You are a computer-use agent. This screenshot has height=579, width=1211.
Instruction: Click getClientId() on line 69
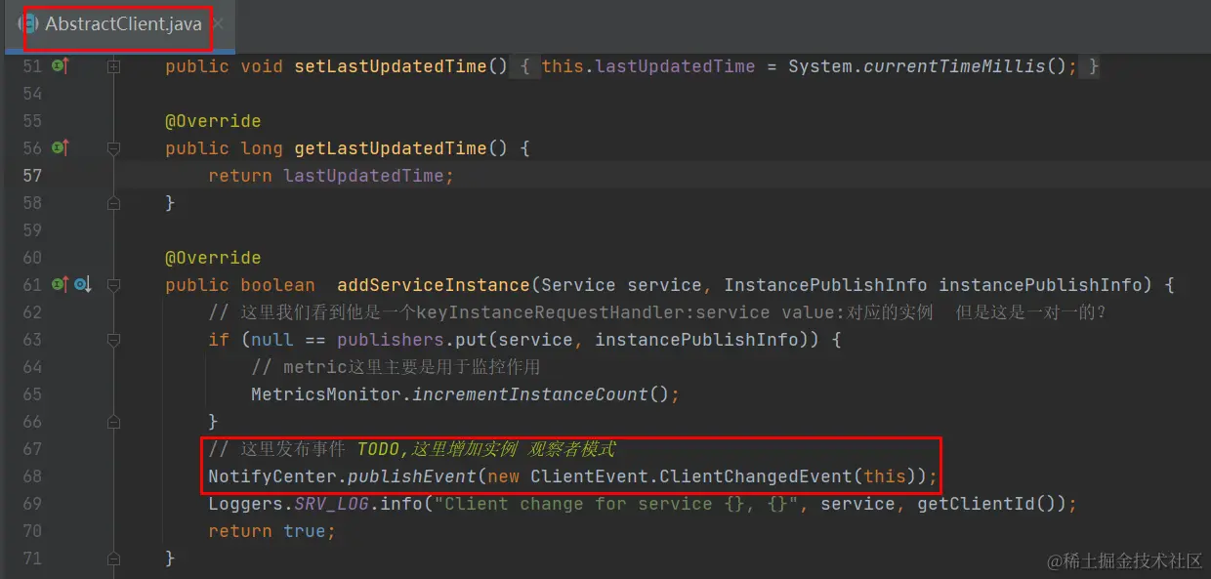[986, 504]
